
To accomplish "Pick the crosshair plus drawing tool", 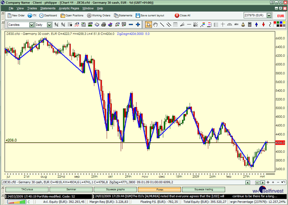I will coord(223,24).
